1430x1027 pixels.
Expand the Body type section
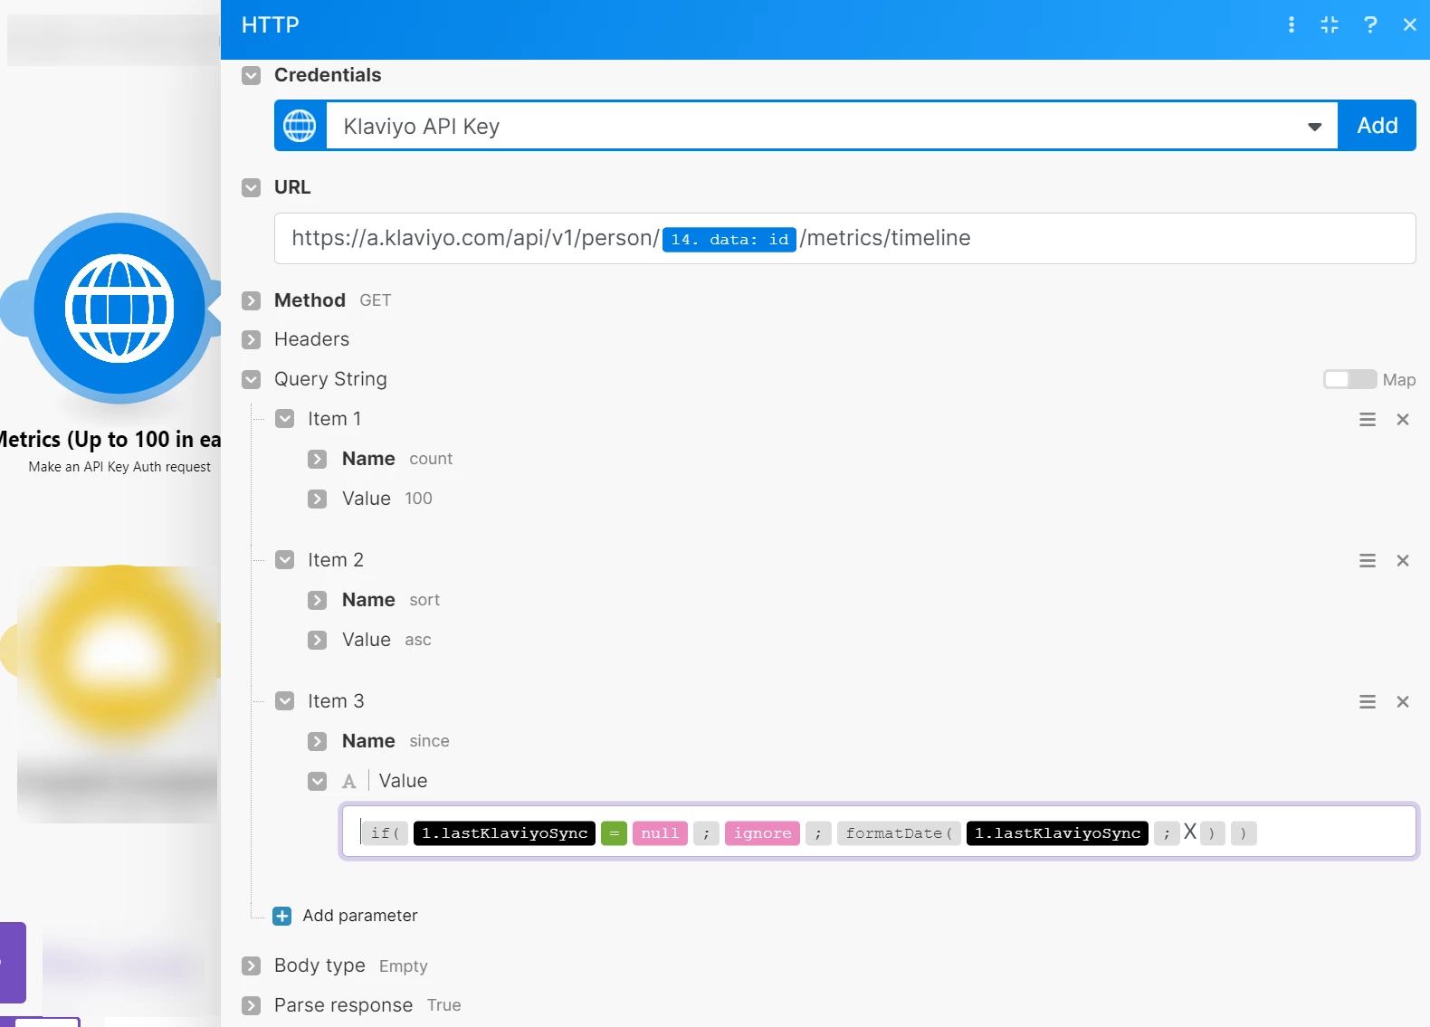tap(252, 966)
